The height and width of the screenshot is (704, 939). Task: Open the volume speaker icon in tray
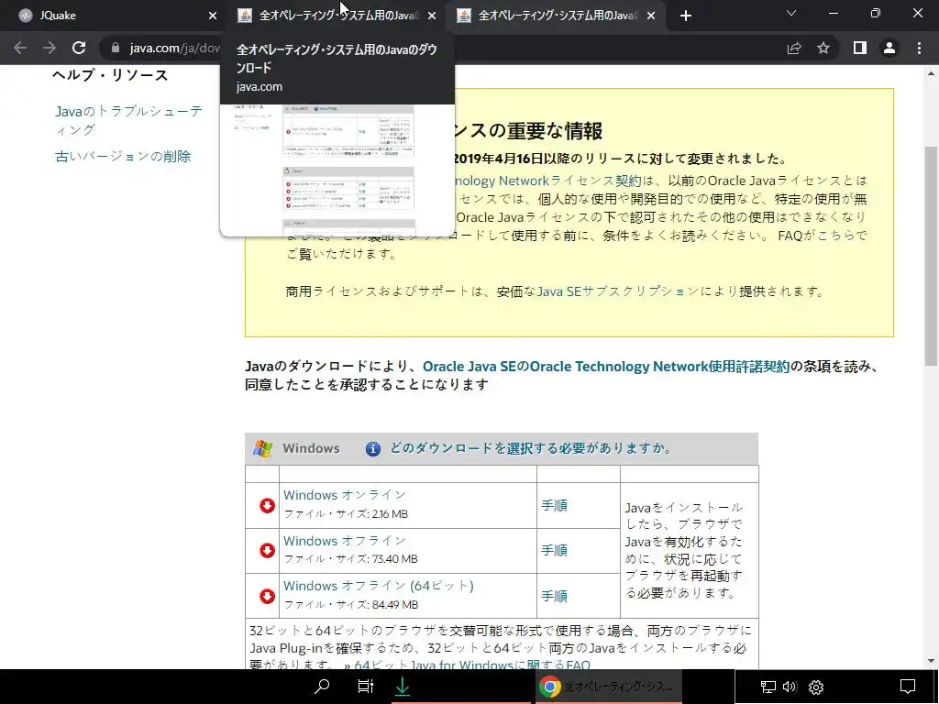[x=790, y=687]
